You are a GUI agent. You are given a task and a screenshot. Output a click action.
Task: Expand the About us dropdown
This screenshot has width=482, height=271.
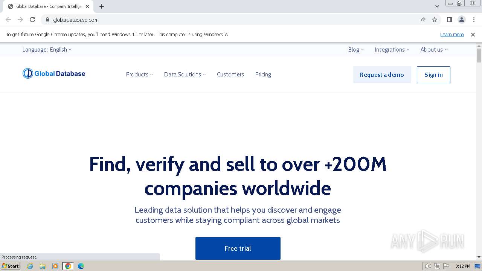pos(434,50)
